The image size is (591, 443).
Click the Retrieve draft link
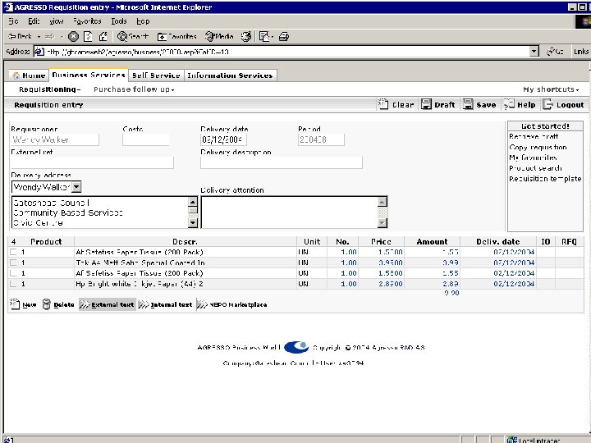(534, 136)
